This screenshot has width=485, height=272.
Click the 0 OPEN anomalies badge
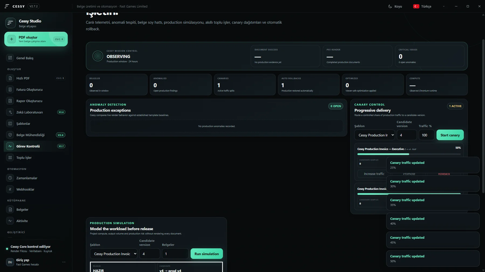pos(336,106)
